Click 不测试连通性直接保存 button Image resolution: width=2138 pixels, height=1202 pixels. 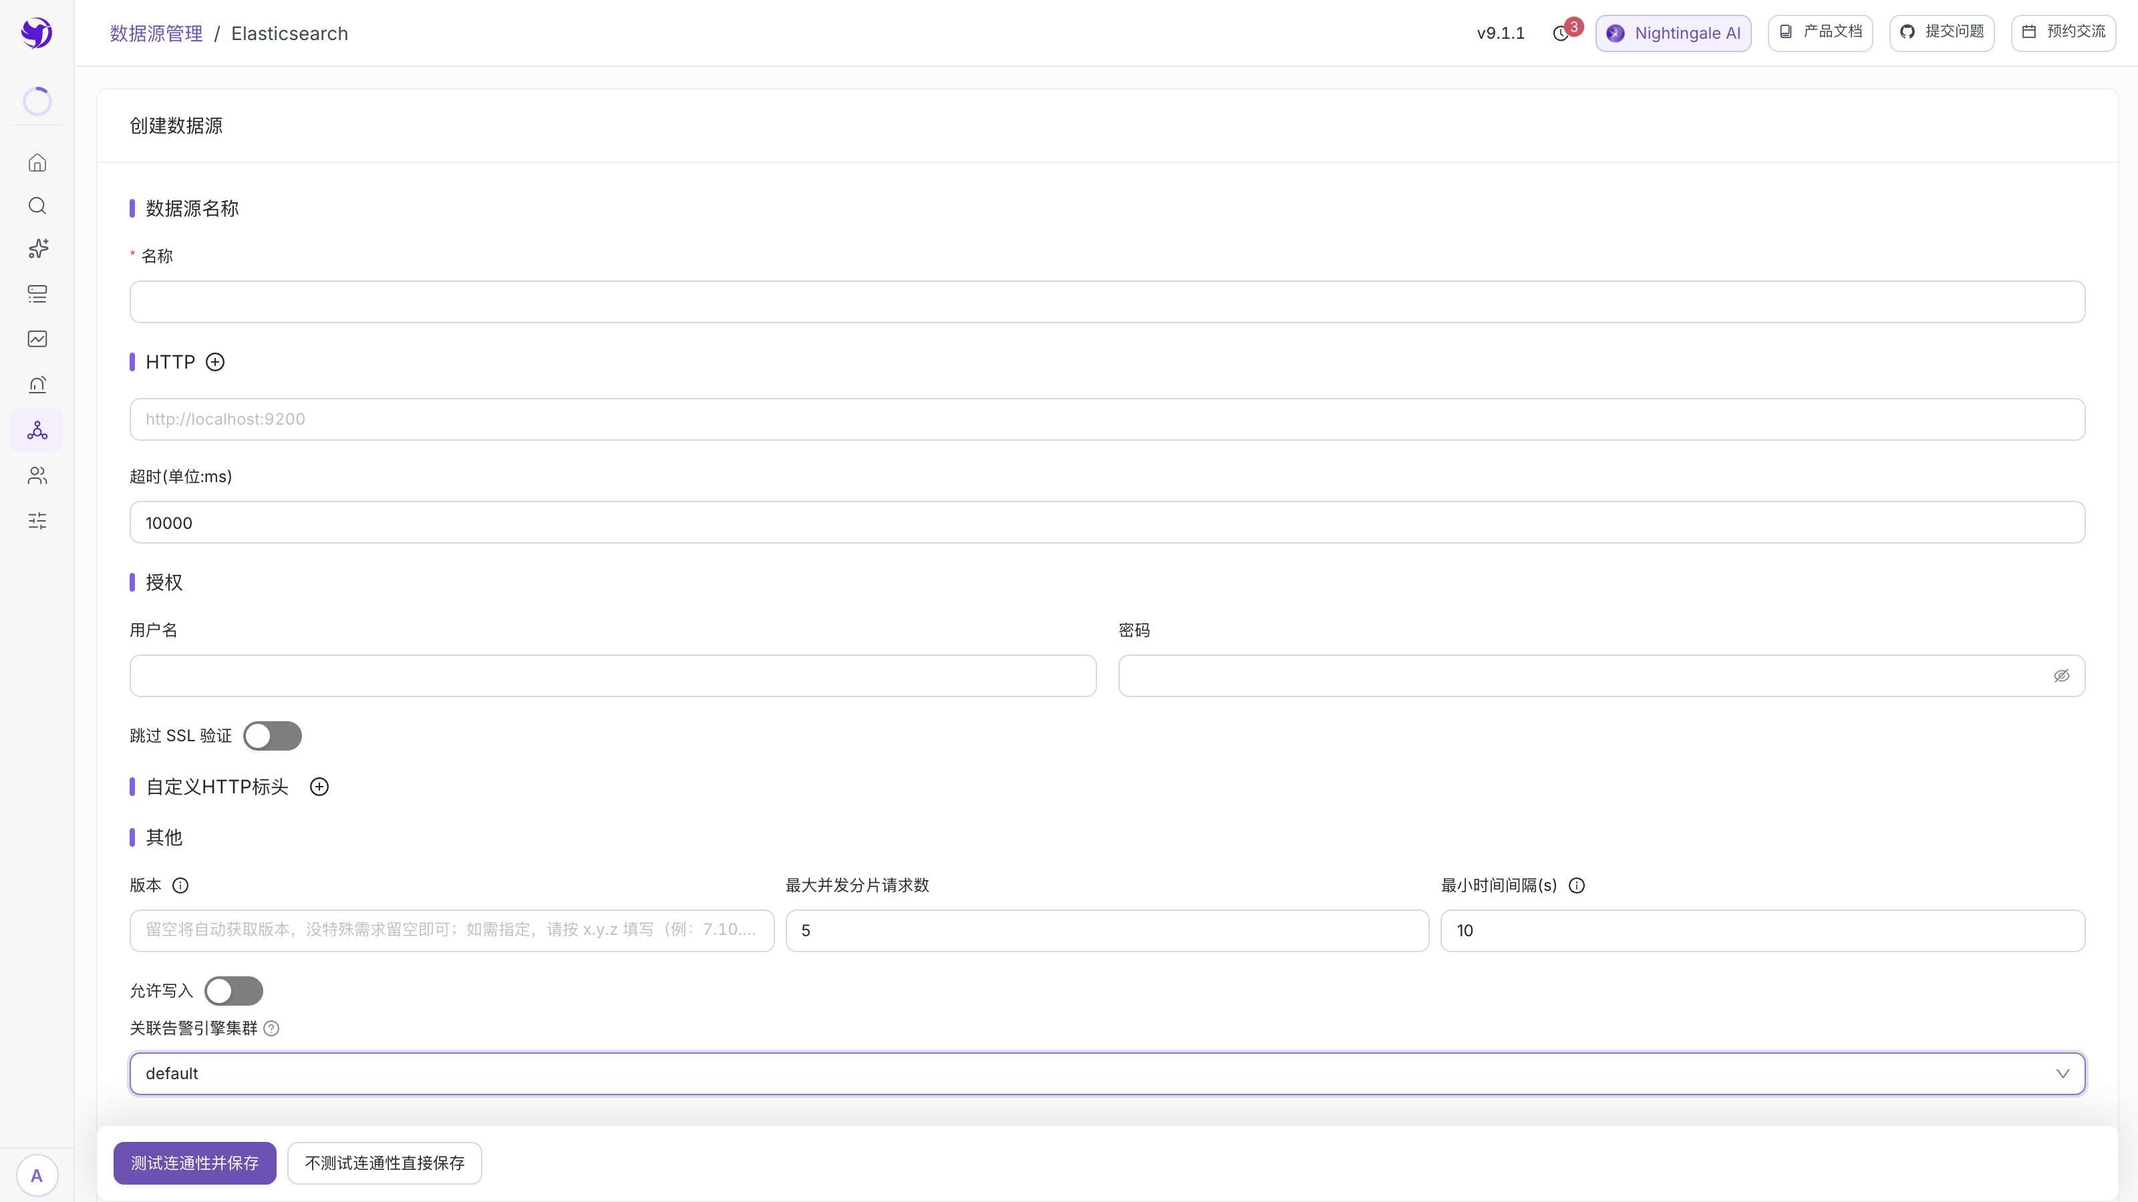[x=384, y=1163]
